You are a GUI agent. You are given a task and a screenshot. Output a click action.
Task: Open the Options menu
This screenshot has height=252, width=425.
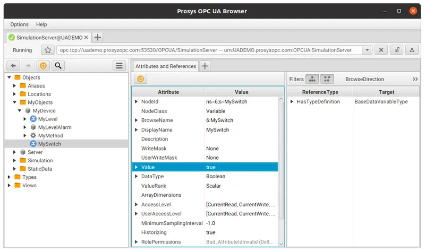(x=19, y=24)
